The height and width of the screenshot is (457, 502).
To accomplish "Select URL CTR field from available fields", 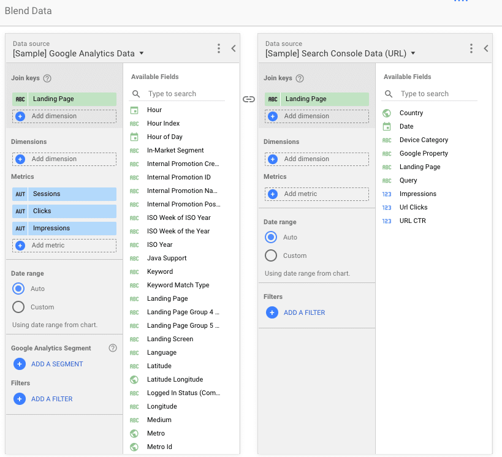I will point(412,221).
